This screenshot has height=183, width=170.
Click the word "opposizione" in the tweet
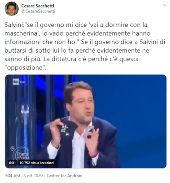[x=25, y=68]
